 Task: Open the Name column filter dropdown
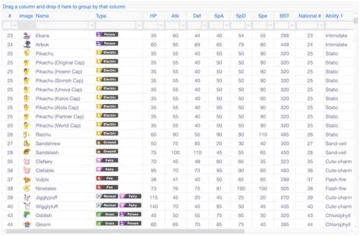[91, 25]
